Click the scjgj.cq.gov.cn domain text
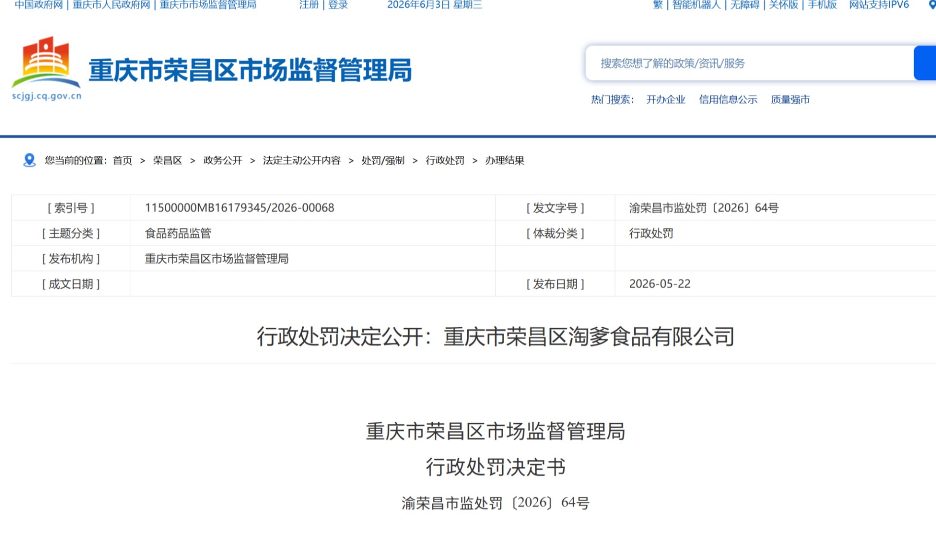This screenshot has height=543, width=936. [47, 96]
